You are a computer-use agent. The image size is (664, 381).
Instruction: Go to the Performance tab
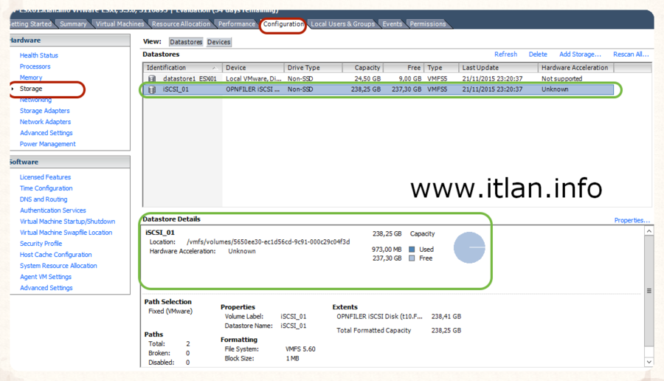click(237, 24)
